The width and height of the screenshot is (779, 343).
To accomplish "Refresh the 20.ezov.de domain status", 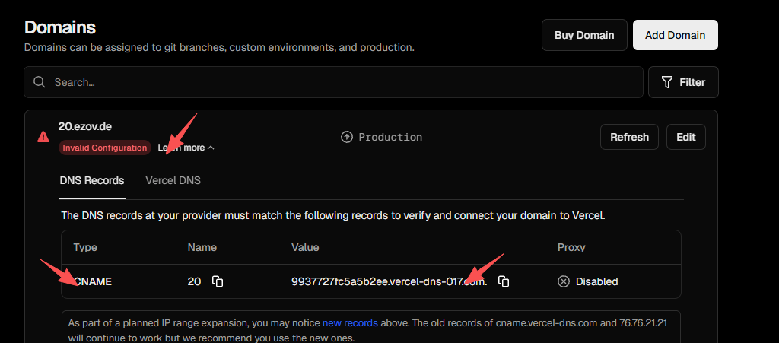I will [x=629, y=137].
